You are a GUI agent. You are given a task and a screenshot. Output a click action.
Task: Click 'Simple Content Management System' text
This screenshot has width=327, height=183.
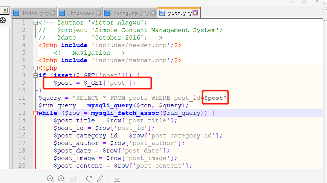[155, 30]
